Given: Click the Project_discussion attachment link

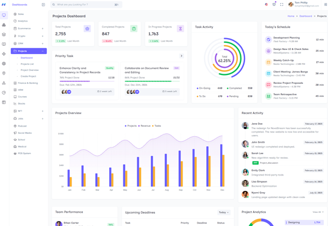Looking at the screenshot, I should point(269,163).
